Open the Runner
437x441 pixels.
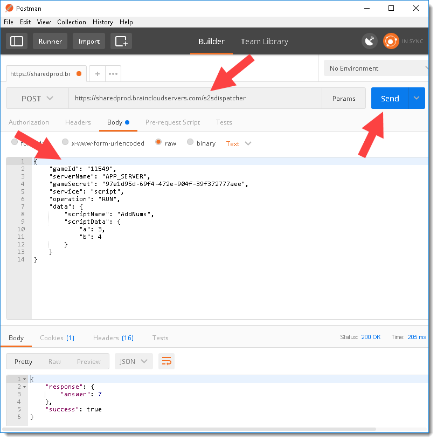point(50,41)
